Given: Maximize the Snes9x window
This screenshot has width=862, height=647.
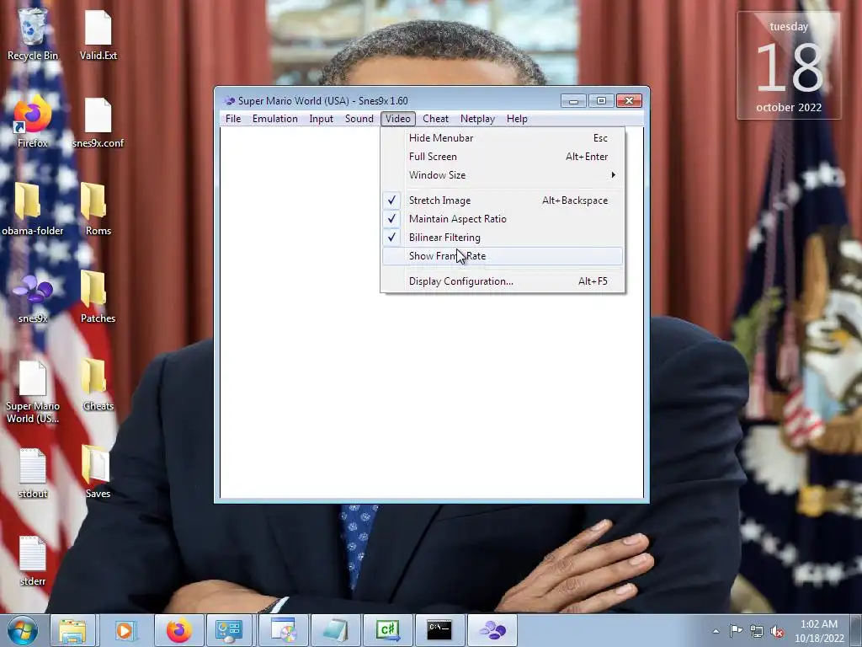Looking at the screenshot, I should (601, 101).
